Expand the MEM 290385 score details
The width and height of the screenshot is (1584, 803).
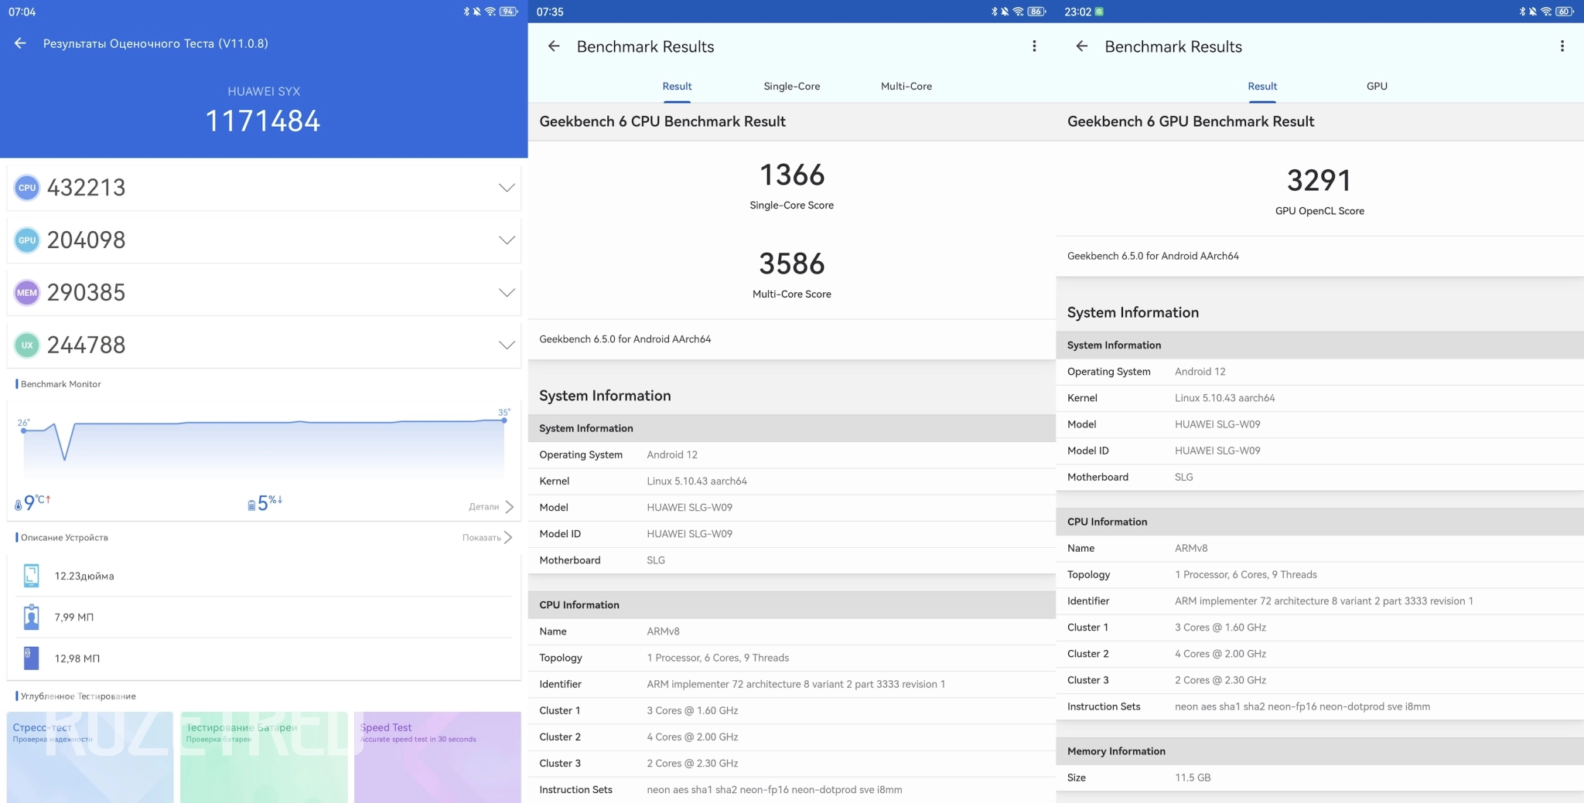click(x=507, y=293)
